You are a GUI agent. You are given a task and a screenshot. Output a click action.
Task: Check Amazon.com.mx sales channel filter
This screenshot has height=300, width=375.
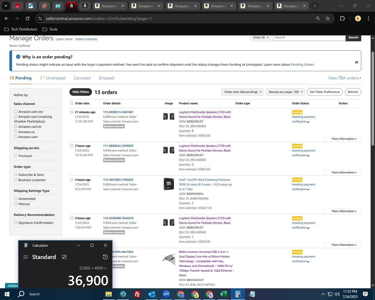[16, 111]
